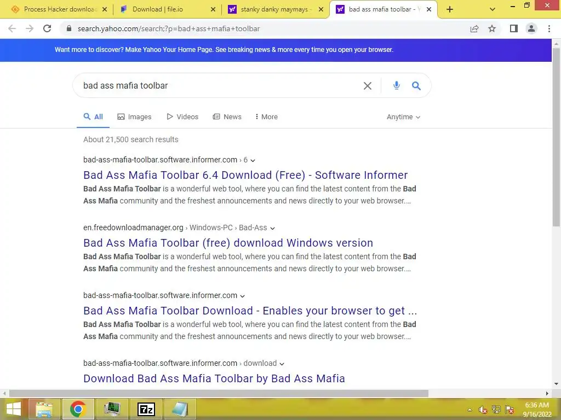Expand options arrow for freedownloadmanager.org result
561x420 pixels.
click(x=273, y=228)
